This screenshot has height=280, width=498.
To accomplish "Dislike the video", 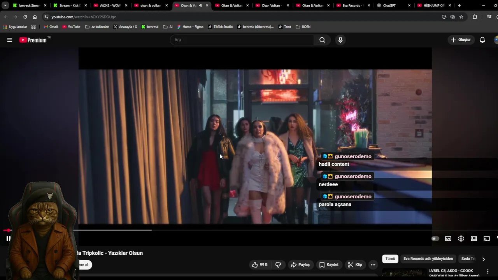I will click(x=278, y=264).
